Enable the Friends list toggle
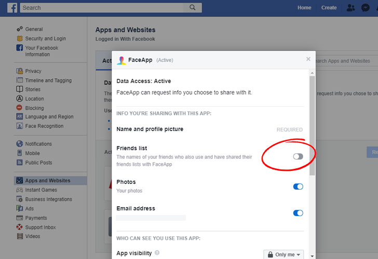The image size is (378, 259). [298, 156]
